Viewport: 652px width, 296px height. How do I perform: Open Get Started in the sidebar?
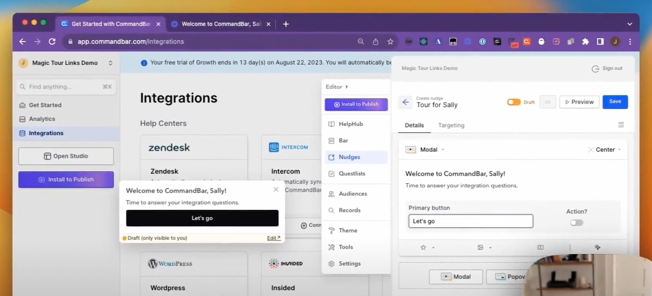point(66,105)
